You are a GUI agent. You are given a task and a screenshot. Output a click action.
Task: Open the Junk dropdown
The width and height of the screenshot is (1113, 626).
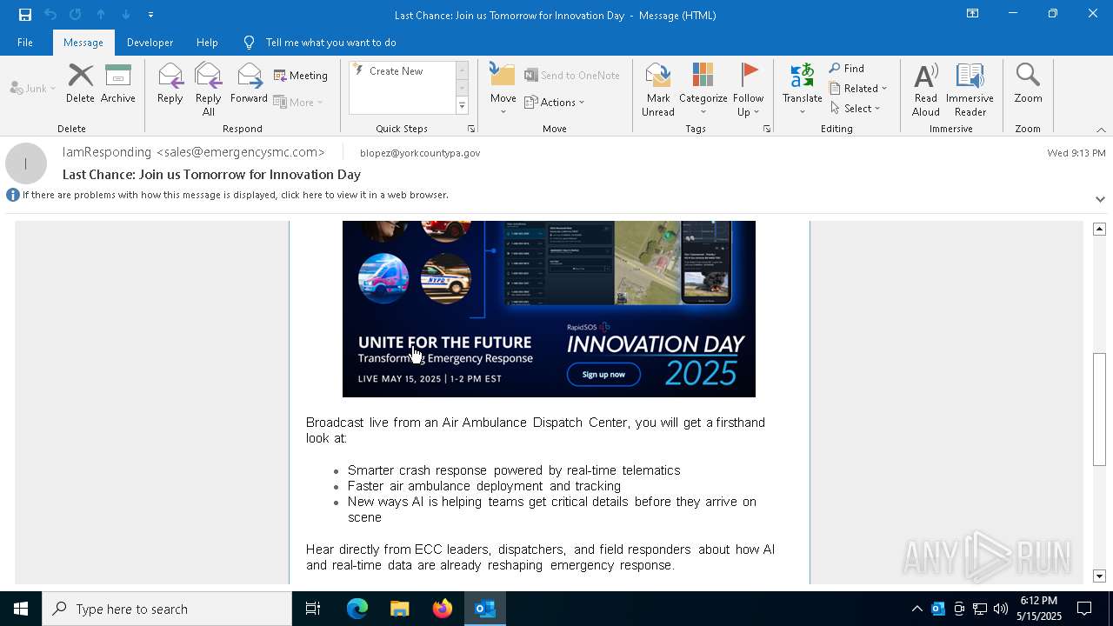(x=33, y=89)
